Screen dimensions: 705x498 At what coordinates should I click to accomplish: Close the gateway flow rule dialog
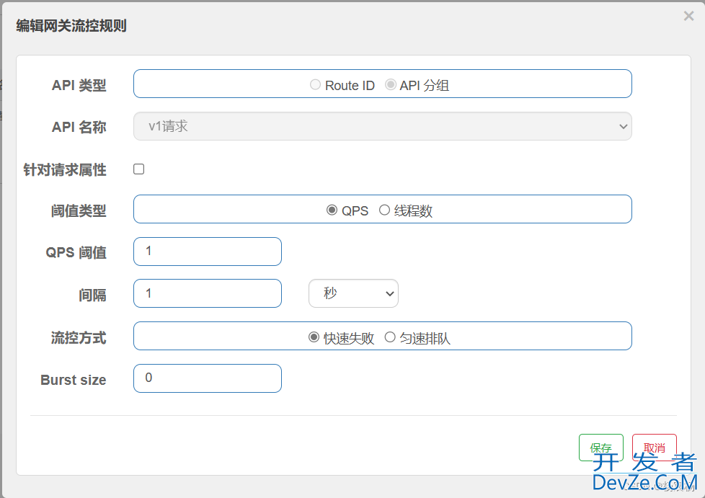688,16
